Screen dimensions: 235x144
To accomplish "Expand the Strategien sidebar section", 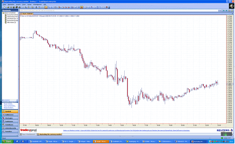I will pos(9,118).
